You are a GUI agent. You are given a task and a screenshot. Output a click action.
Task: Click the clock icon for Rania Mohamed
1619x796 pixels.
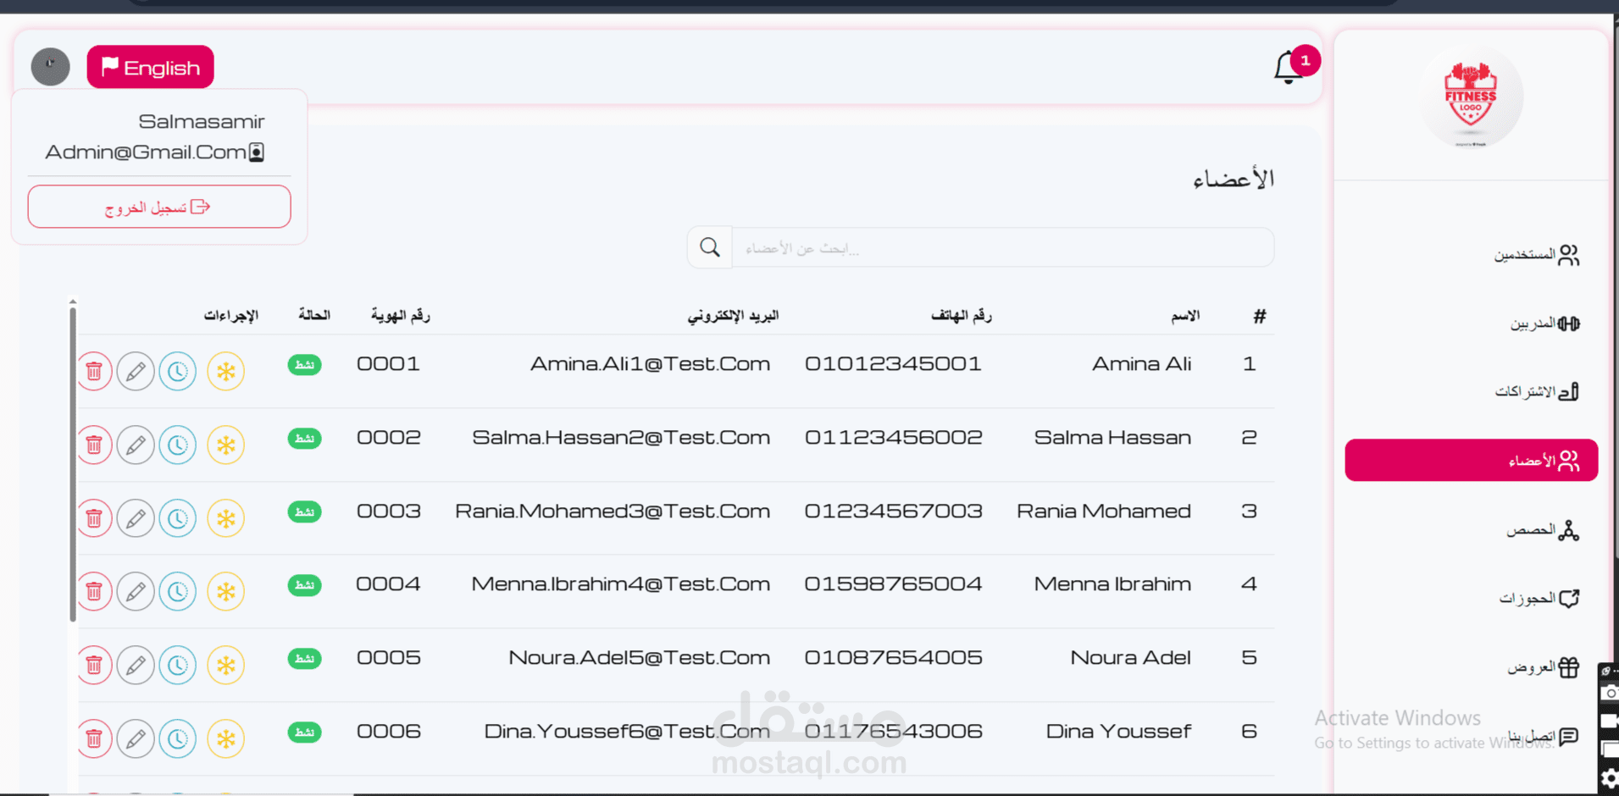click(x=177, y=518)
